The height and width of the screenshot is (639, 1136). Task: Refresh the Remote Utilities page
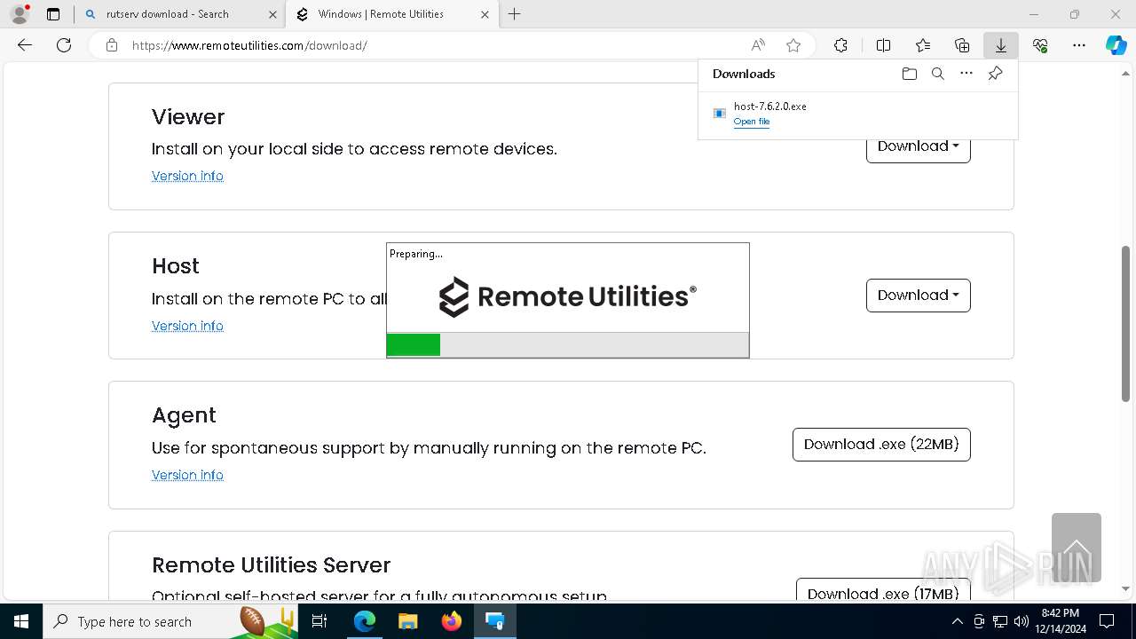[64, 45]
